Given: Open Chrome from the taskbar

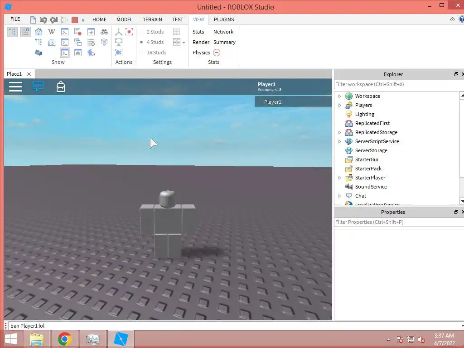Looking at the screenshot, I should (65, 339).
